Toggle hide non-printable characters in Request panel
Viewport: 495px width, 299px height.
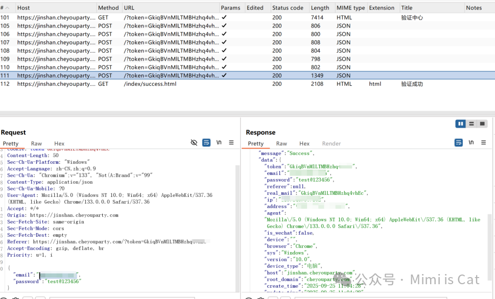pyautogui.click(x=194, y=142)
